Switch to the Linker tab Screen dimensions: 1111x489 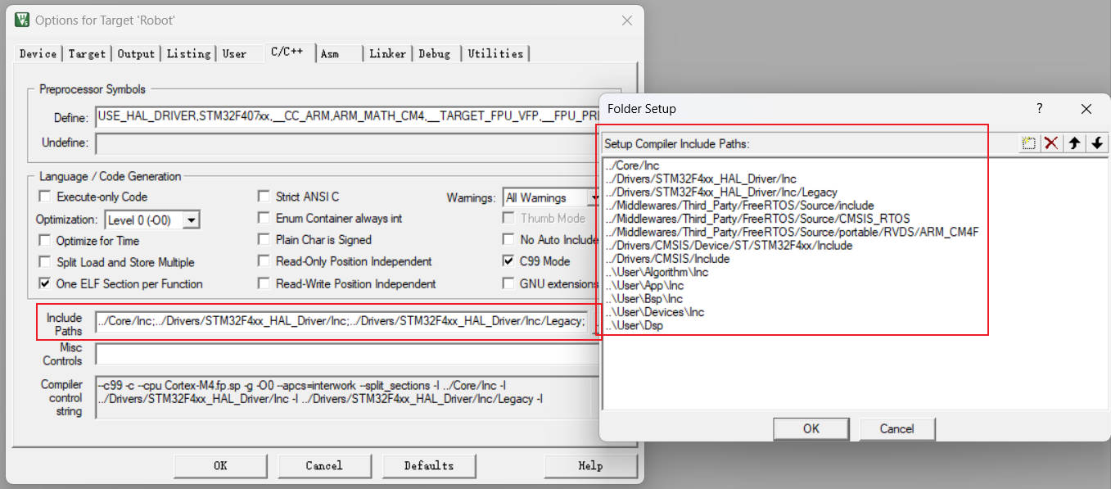coord(387,54)
